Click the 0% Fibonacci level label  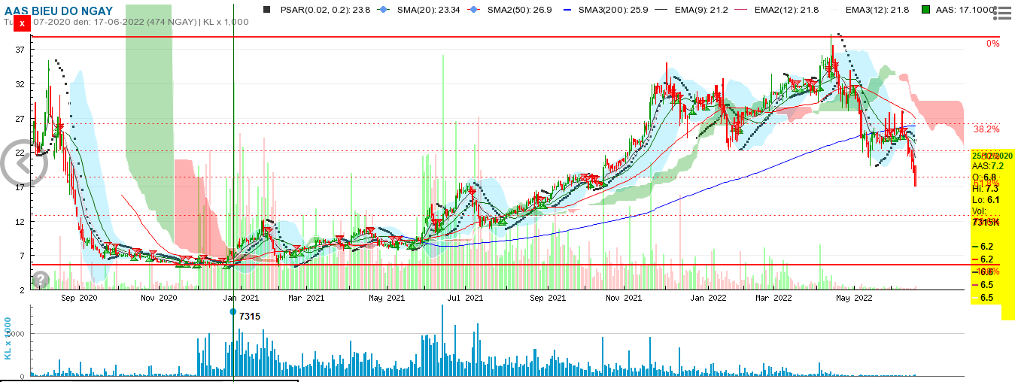[993, 44]
